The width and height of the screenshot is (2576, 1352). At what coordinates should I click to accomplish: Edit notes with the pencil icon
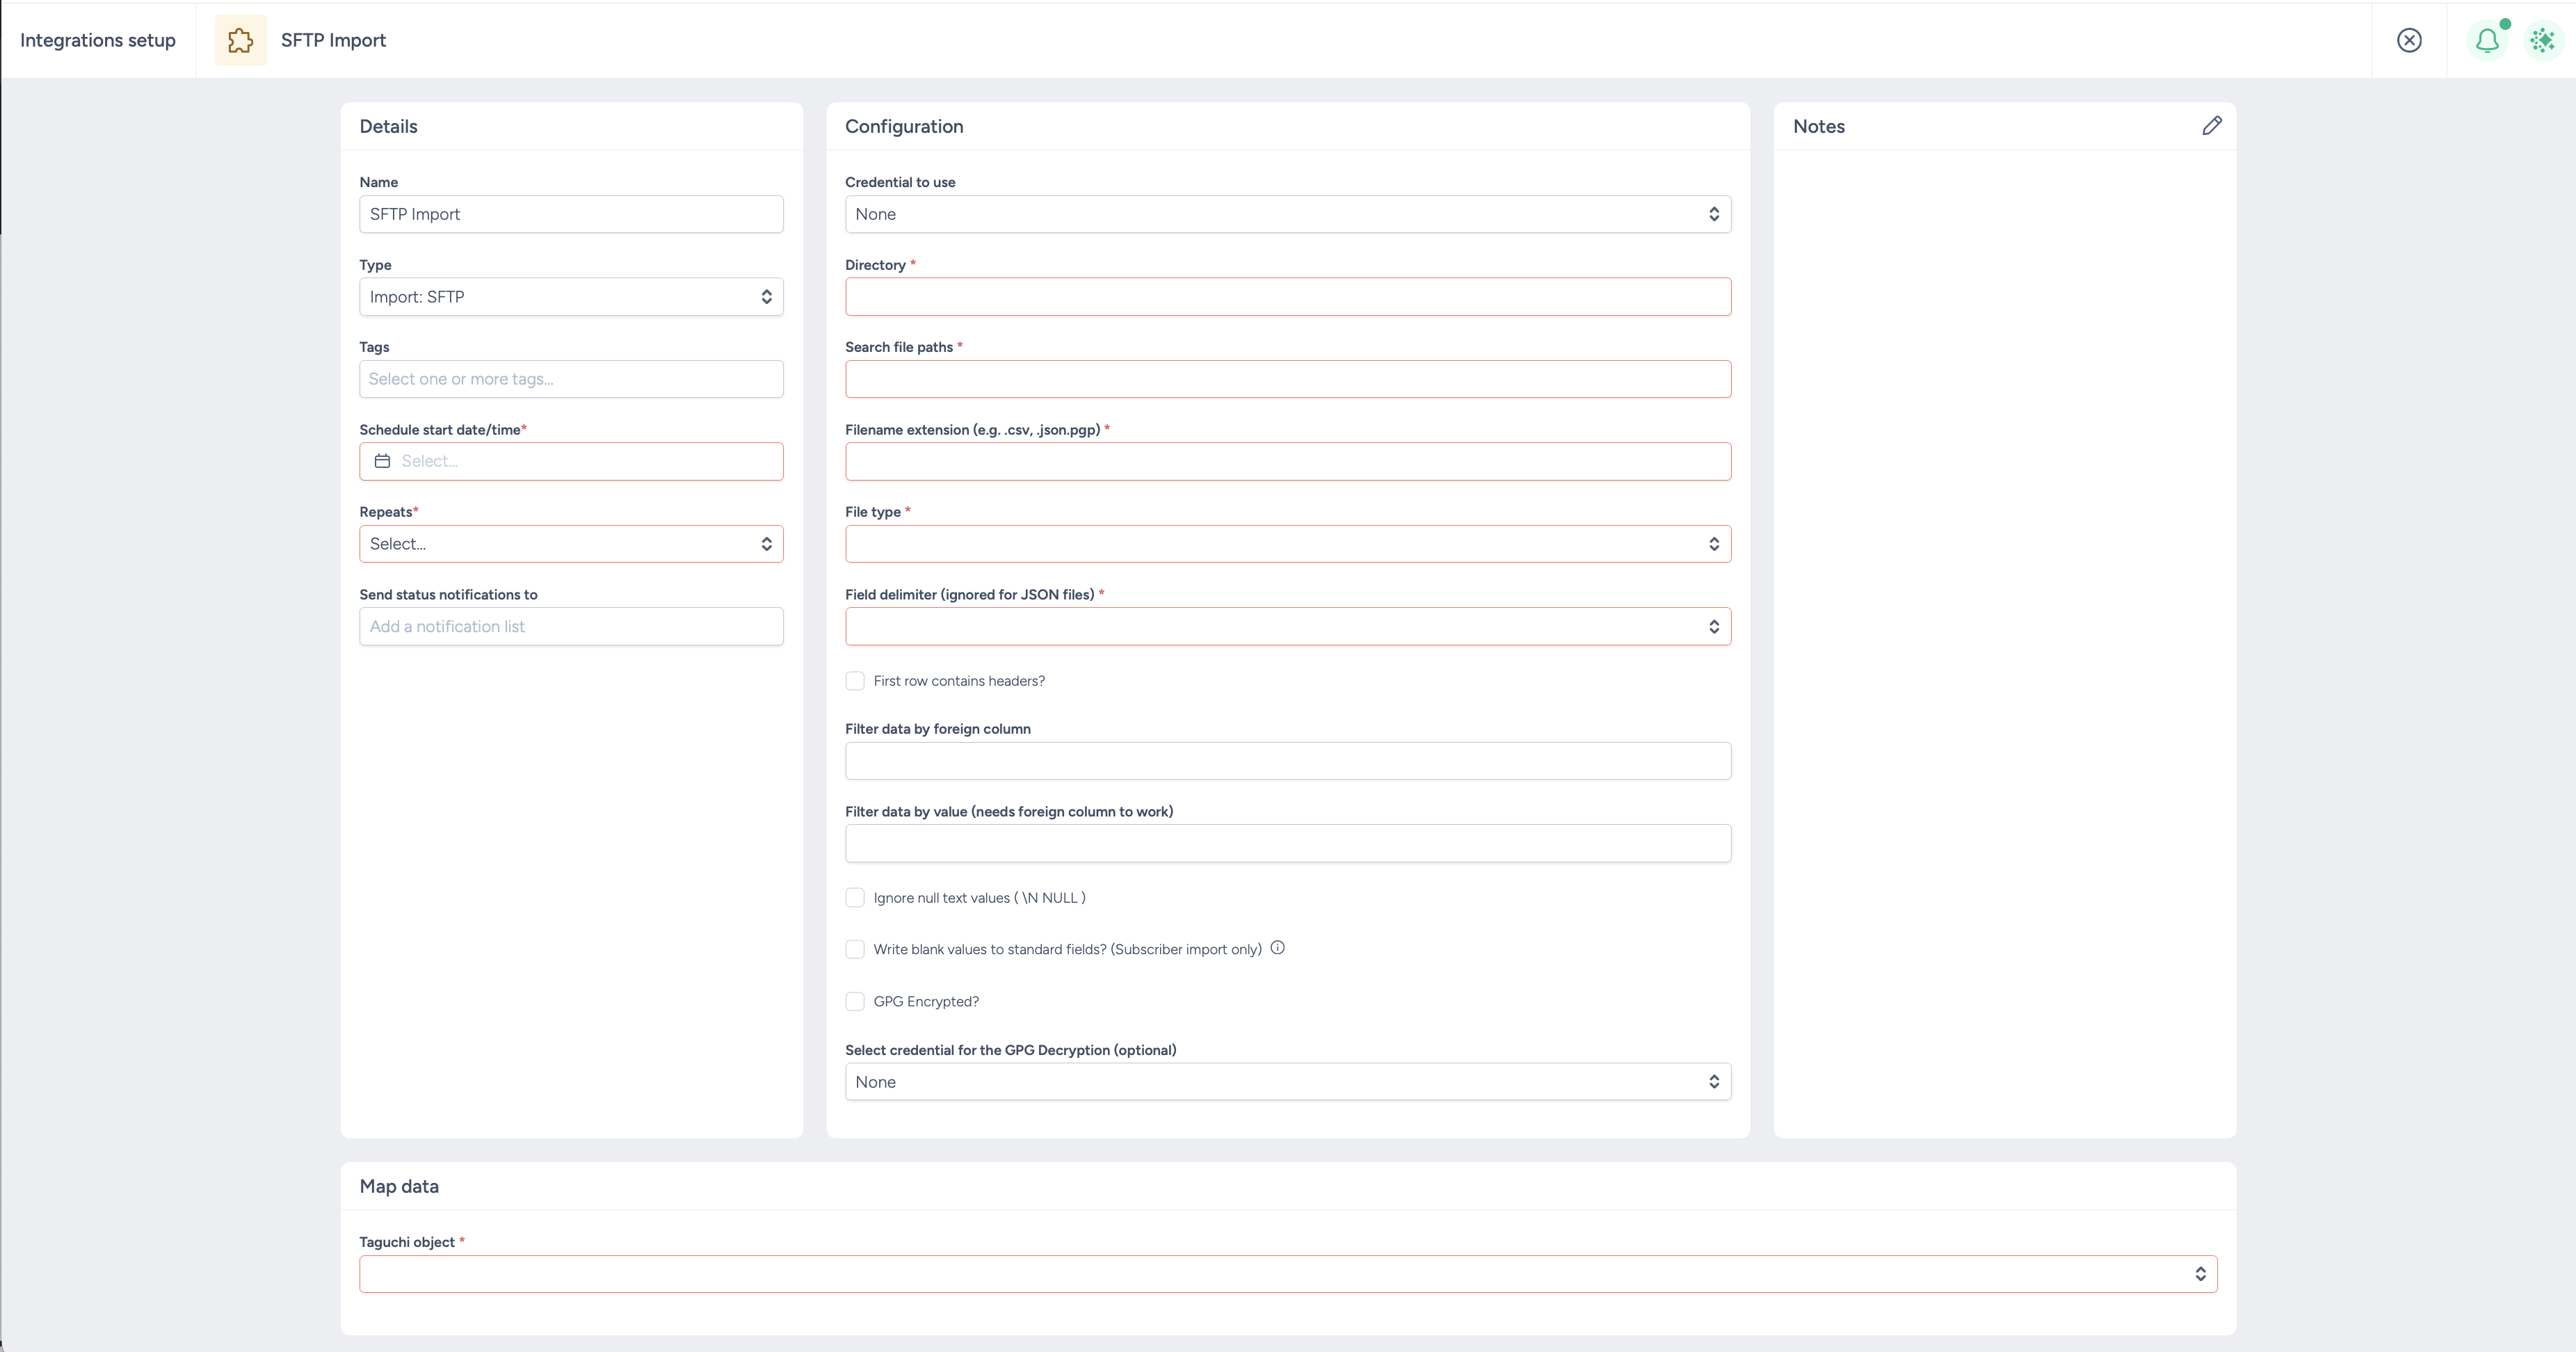point(2212,126)
